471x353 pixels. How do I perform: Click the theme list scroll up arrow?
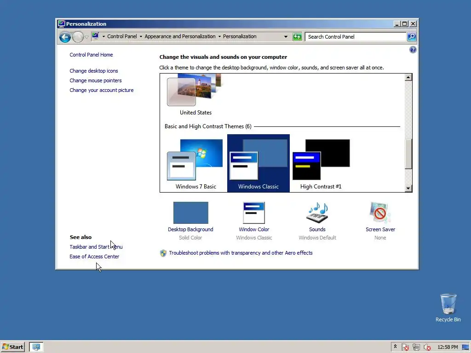tap(408, 77)
